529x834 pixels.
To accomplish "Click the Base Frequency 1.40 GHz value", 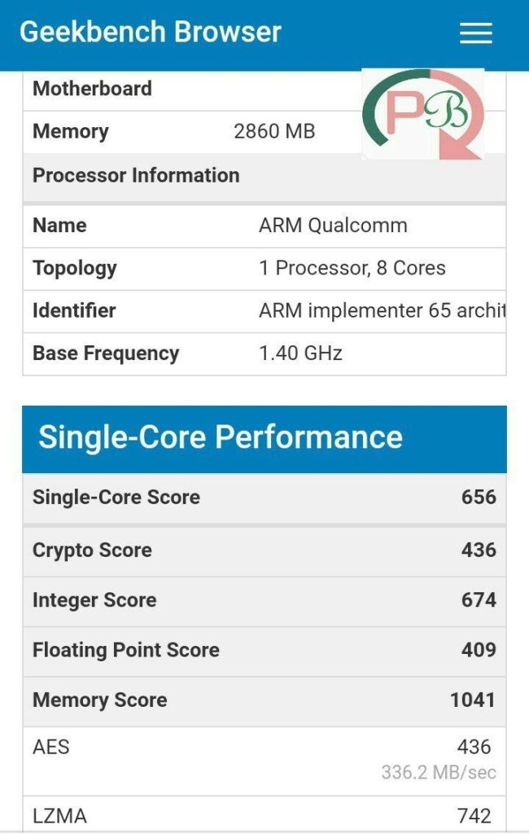I will (x=300, y=353).
